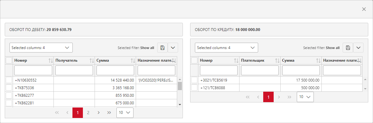Screen dimensions: 373x123
Task: Click the debit table vertical scrollbar thumb
Action: pos(180,86)
